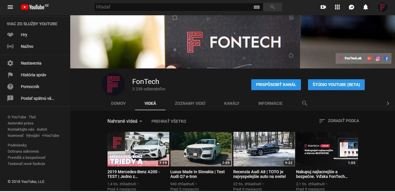Open the Autorské práva footer link
The image size is (395, 192).
[20, 123]
